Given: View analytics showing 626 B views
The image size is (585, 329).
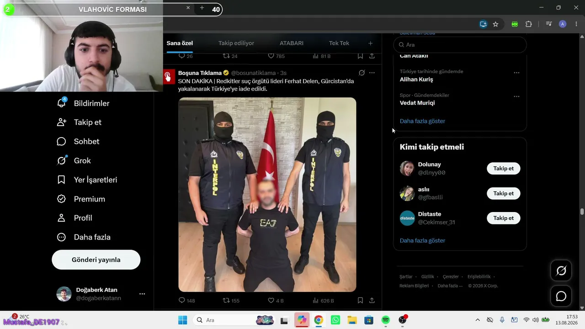Looking at the screenshot, I should [323, 301].
